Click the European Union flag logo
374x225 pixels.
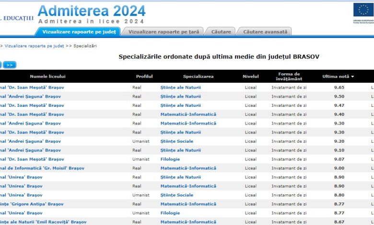click(361, 11)
